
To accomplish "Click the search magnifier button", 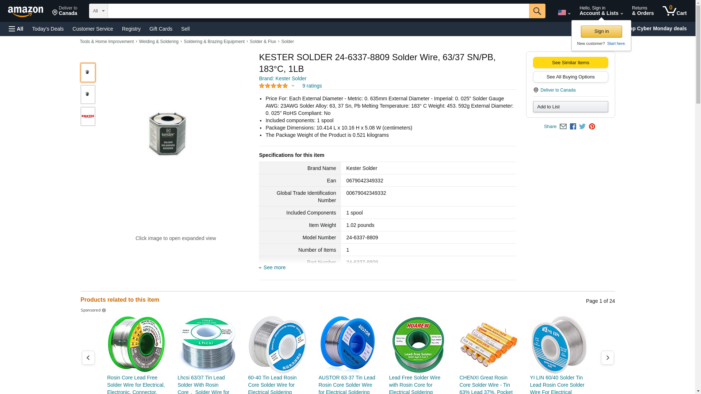I will [537, 11].
